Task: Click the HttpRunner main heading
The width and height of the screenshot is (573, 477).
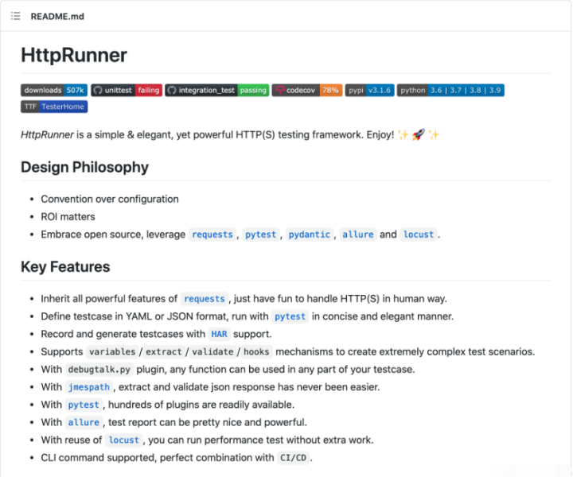Action: tap(74, 55)
